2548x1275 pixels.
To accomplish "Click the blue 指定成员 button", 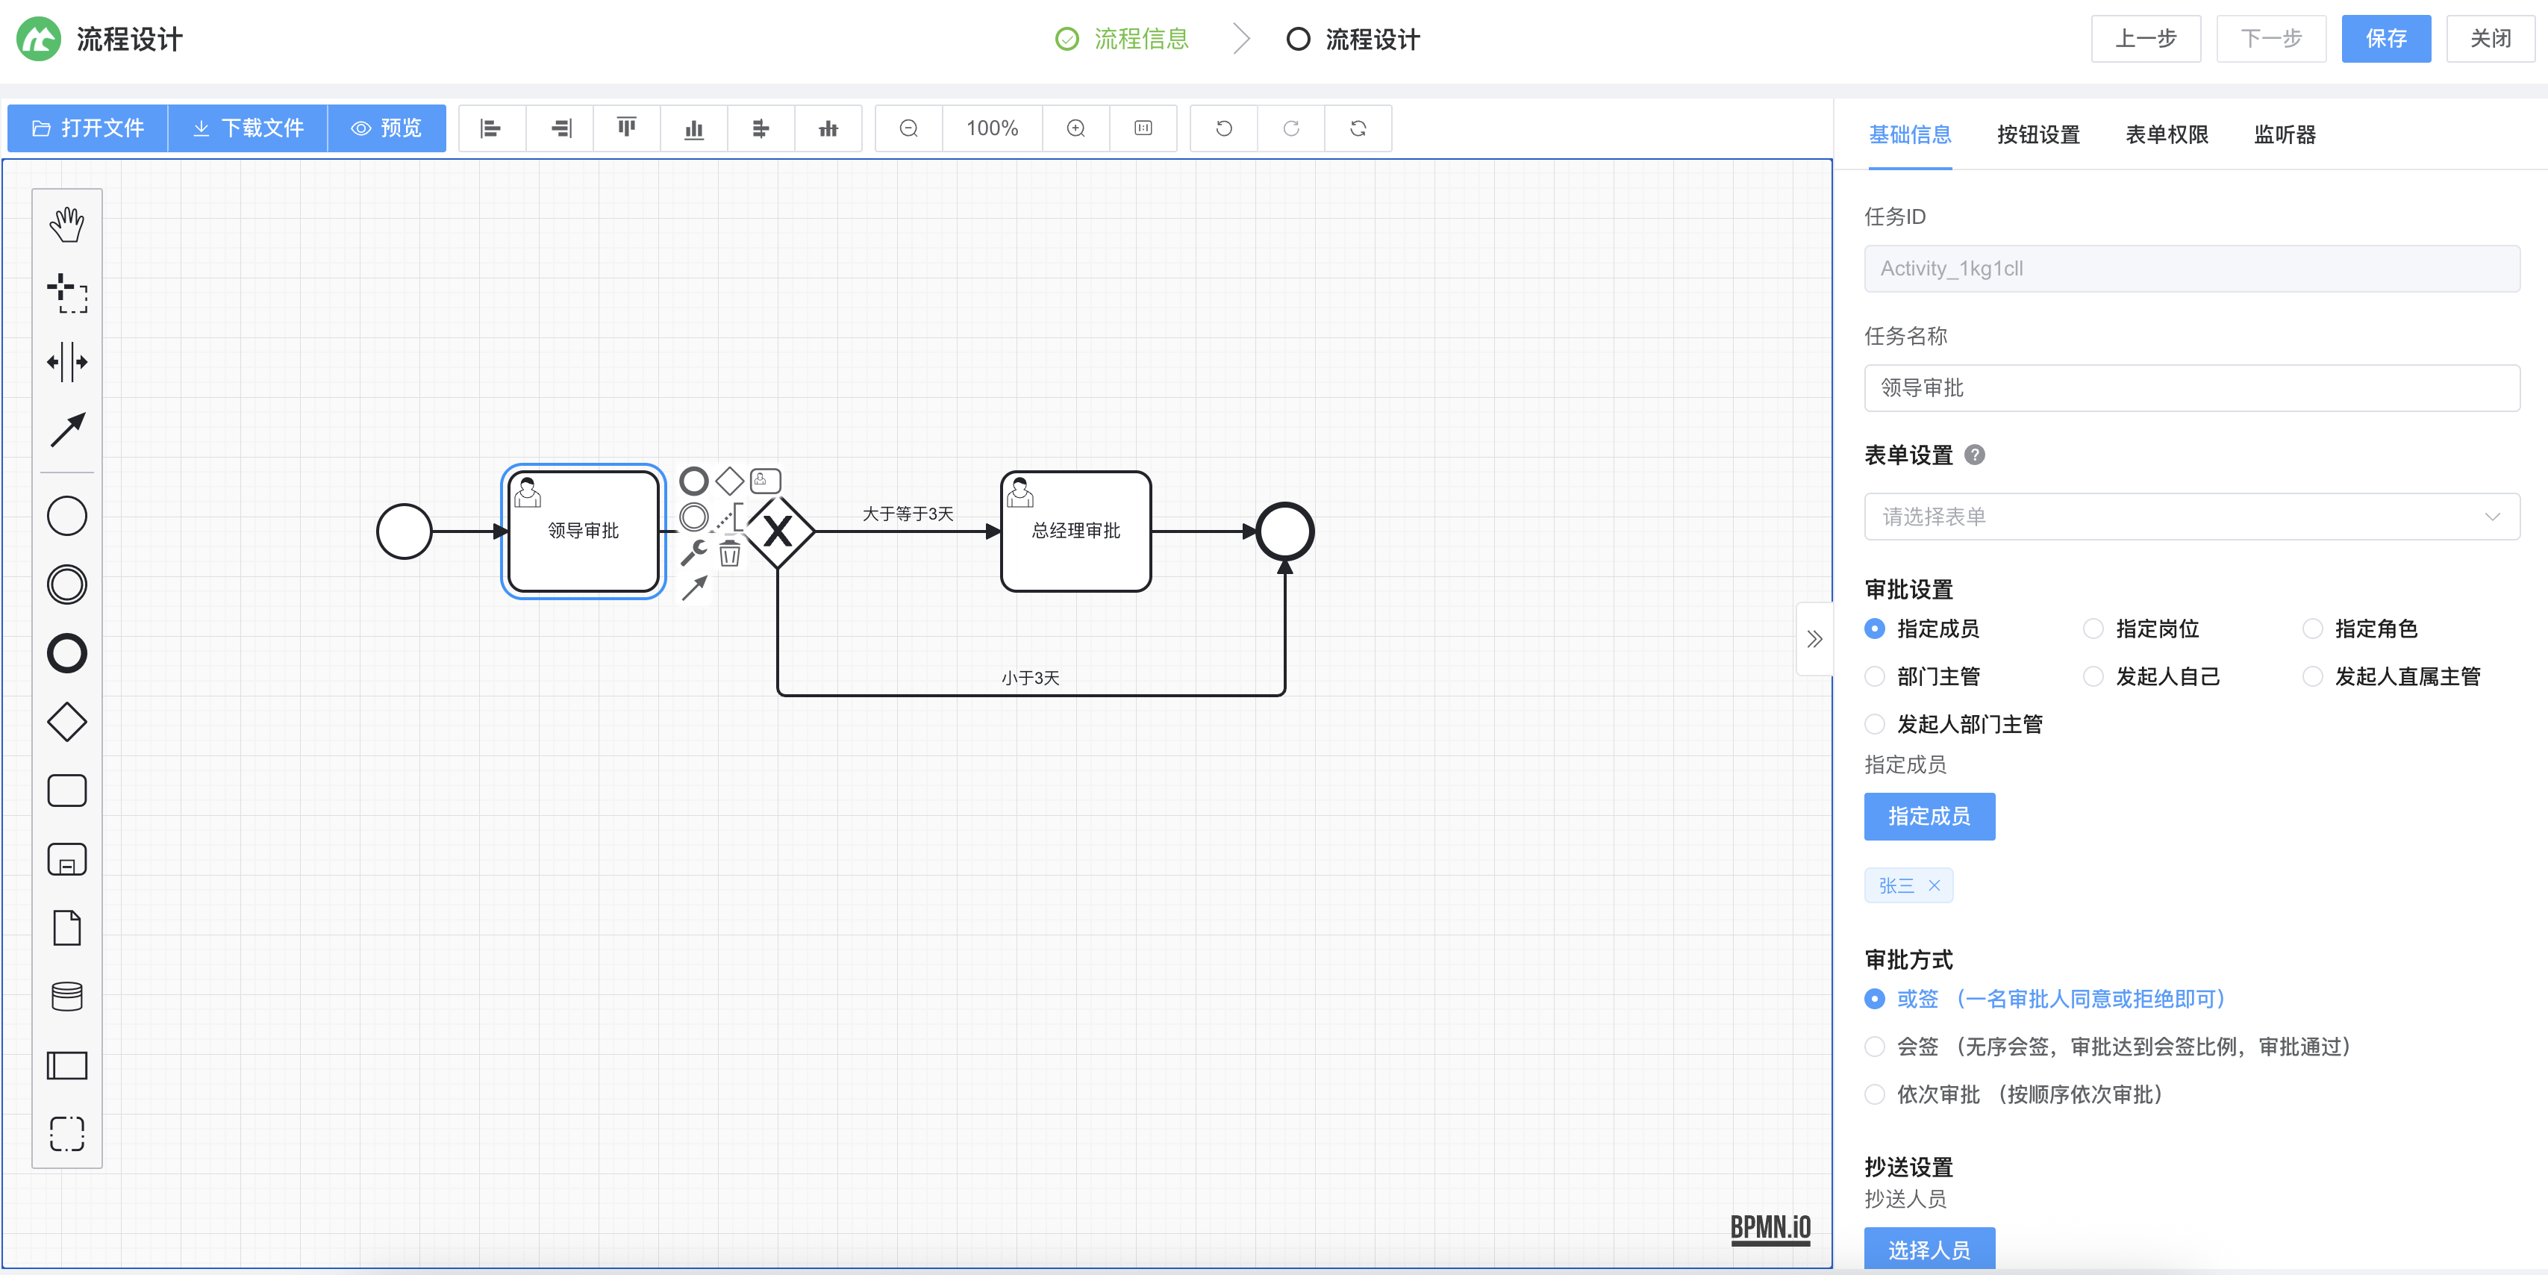I will click(x=1928, y=816).
